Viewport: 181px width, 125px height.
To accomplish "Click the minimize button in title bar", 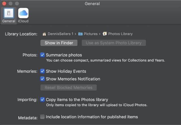I will 10,4.
